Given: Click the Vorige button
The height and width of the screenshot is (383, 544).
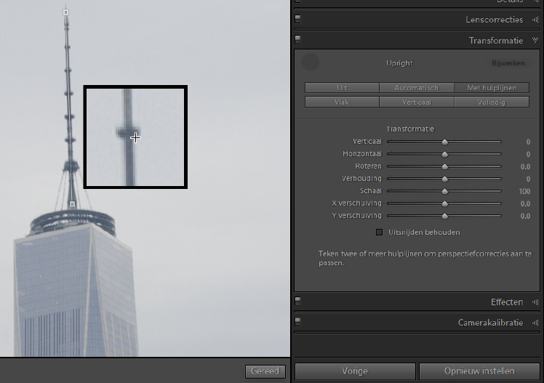Looking at the screenshot, I should (355, 371).
